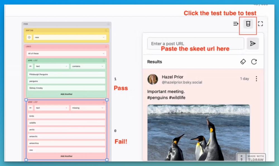
Task: Open the three-dot menu on Hazel Prior's post
Action: (256, 79)
